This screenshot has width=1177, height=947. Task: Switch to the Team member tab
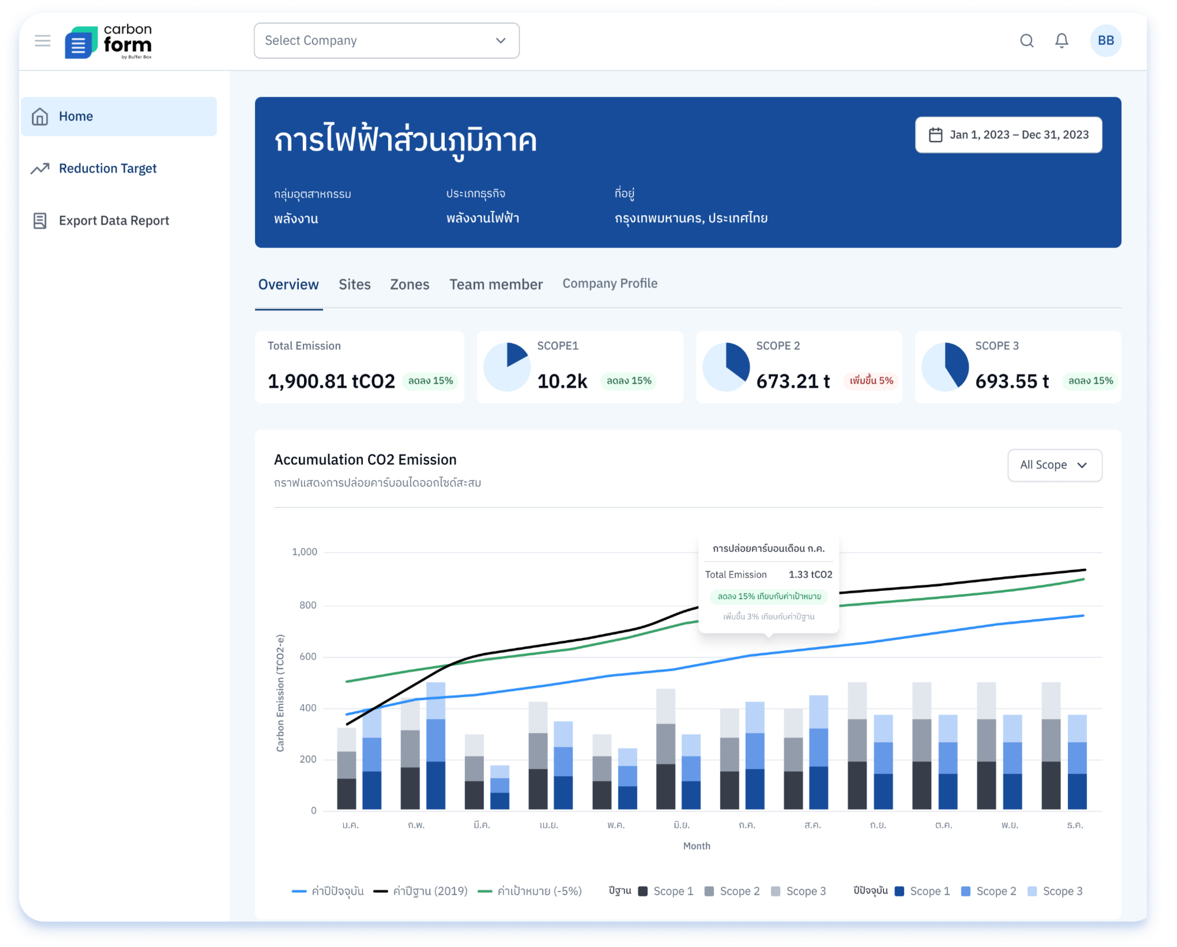click(x=496, y=284)
